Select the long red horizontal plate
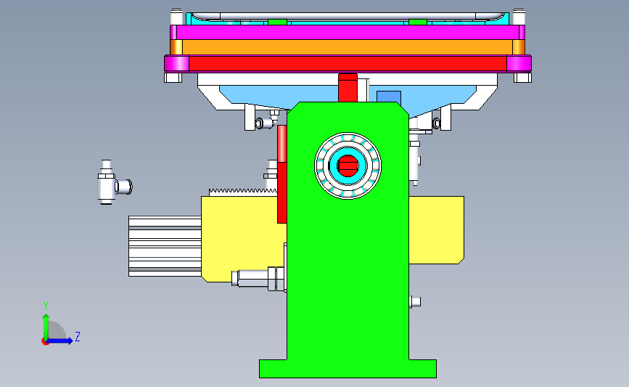Screen dimensions: 629x387 point(348,63)
